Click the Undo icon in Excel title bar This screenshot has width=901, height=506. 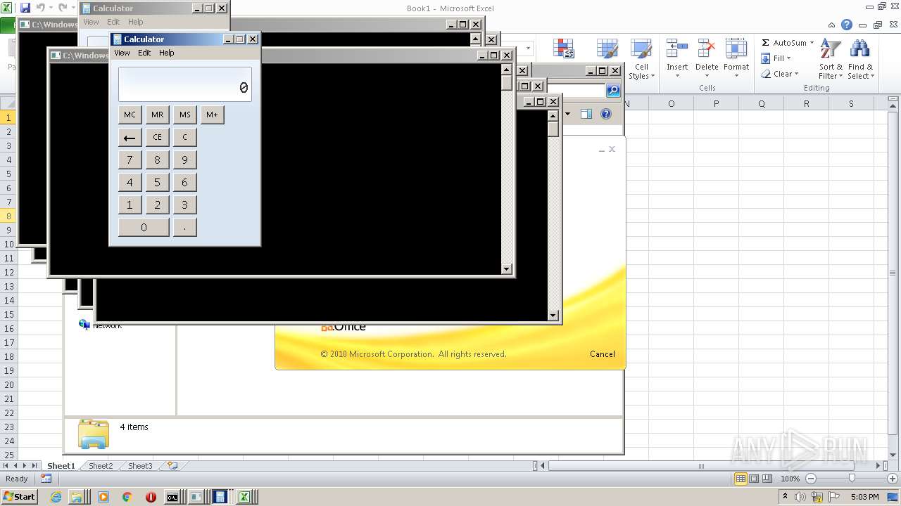click(x=41, y=8)
